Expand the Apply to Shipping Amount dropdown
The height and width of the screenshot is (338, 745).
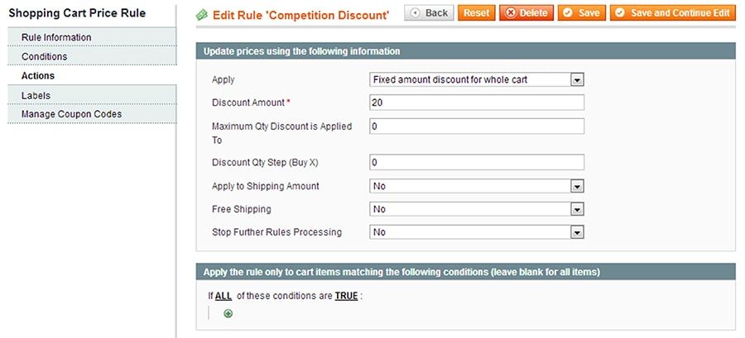point(476,186)
